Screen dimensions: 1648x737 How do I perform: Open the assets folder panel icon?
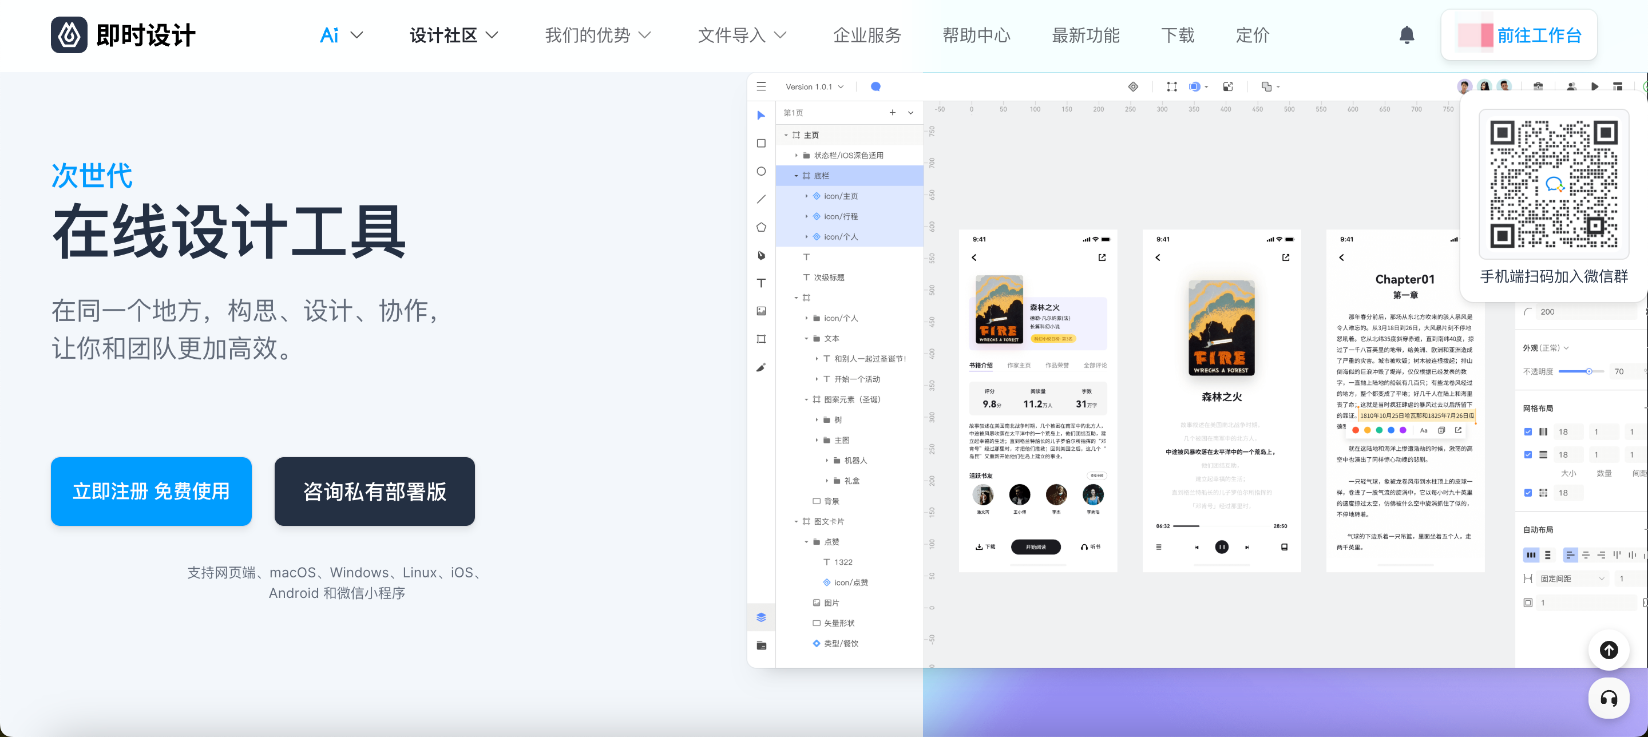(x=761, y=645)
